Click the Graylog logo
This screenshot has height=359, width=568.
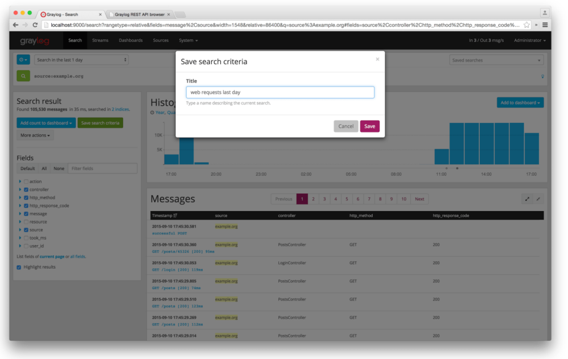click(35, 40)
